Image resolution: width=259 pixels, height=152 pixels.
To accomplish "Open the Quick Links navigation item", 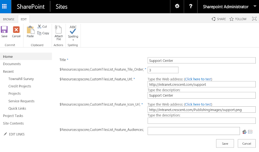I will (17, 108).
